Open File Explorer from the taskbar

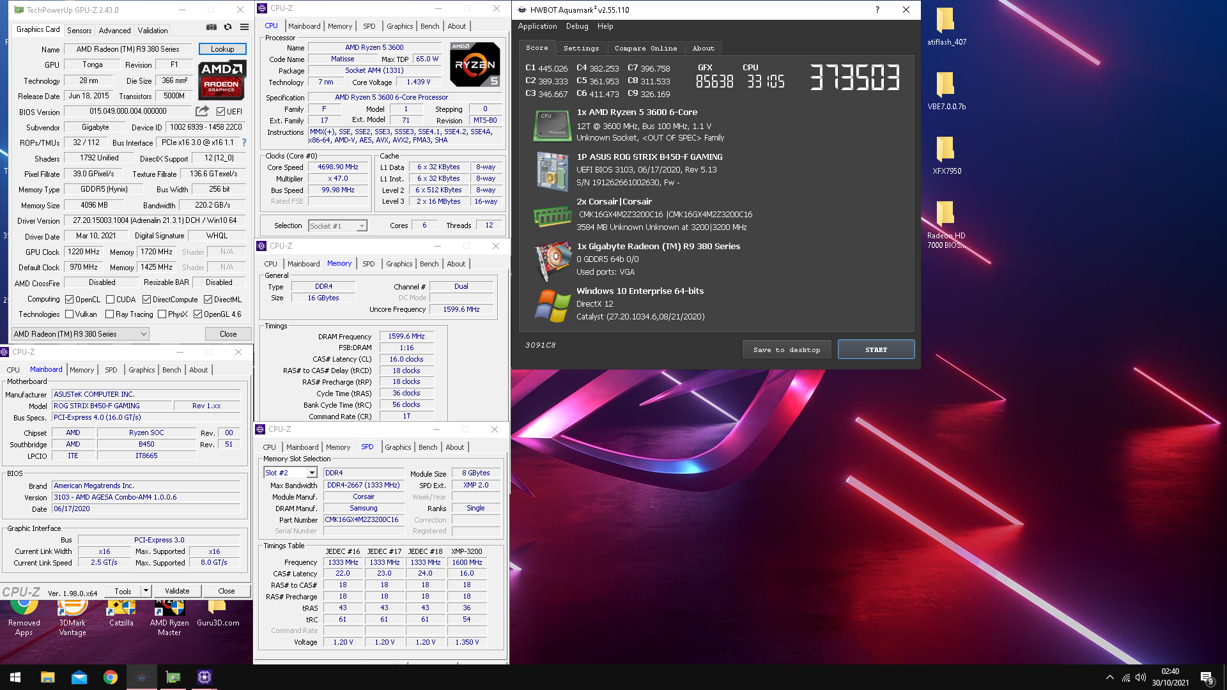click(x=47, y=677)
